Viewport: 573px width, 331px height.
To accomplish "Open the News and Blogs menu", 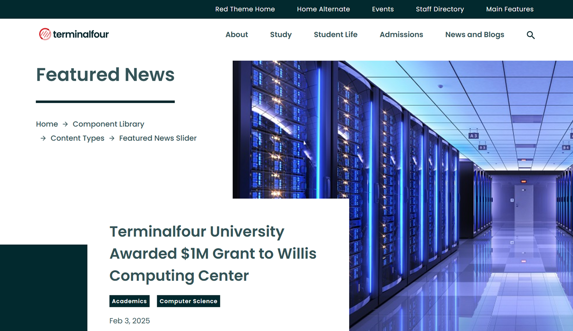I will (475, 35).
